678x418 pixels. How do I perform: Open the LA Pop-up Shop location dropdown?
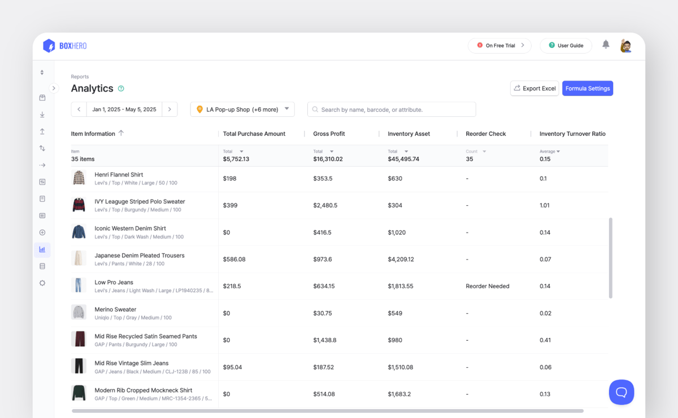[x=242, y=109]
